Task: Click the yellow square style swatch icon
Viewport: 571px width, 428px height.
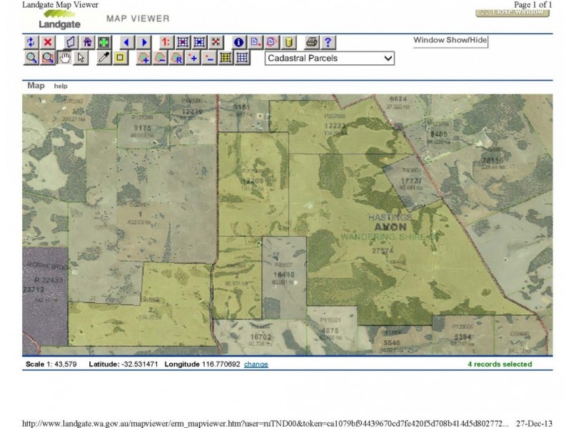Action: [x=118, y=58]
